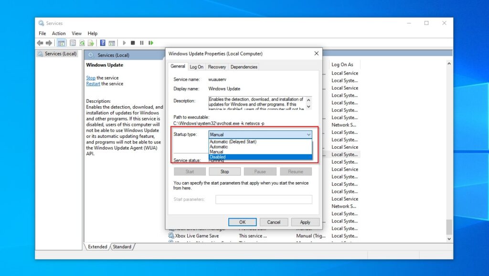Refresh the services list using the toolbar icon
Viewport: 489px width, 276px height.
tap(82, 43)
